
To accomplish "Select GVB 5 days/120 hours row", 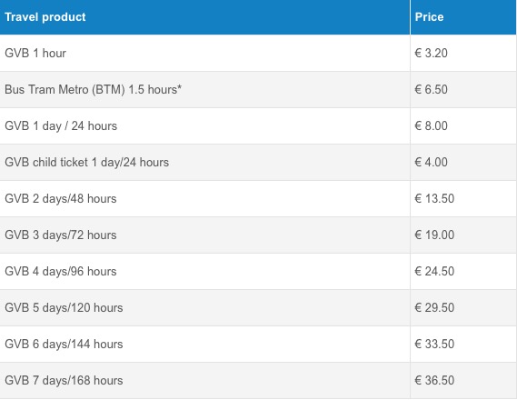I will pos(258,307).
